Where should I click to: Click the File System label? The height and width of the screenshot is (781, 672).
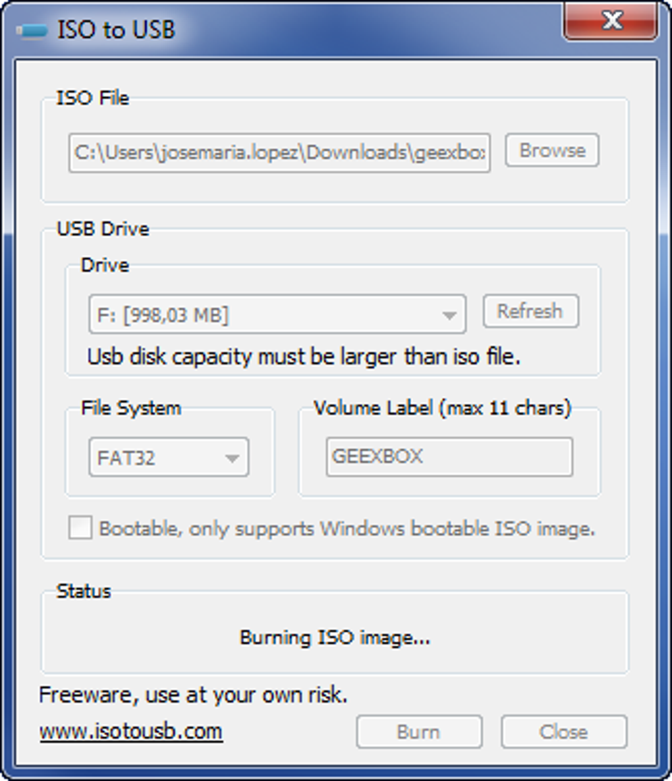pyautogui.click(x=130, y=408)
